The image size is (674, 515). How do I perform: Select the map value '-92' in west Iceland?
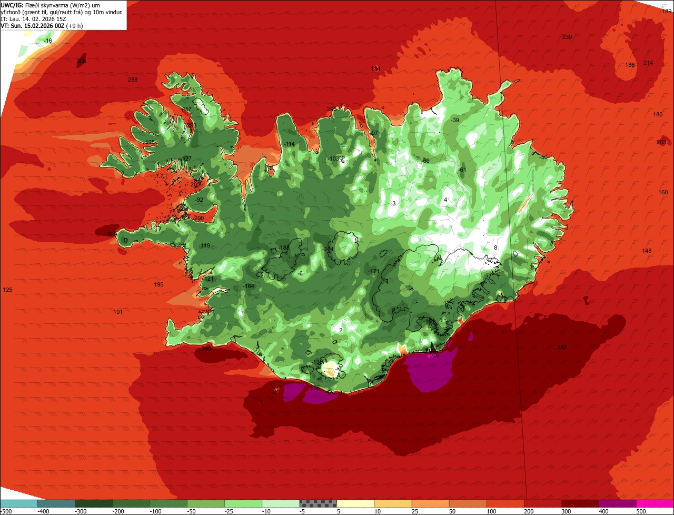click(199, 200)
